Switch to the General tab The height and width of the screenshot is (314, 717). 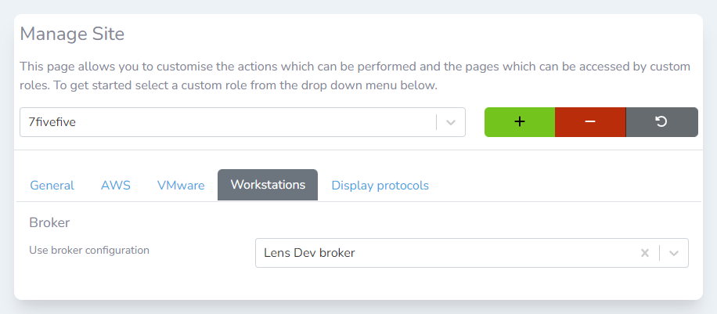click(x=52, y=186)
